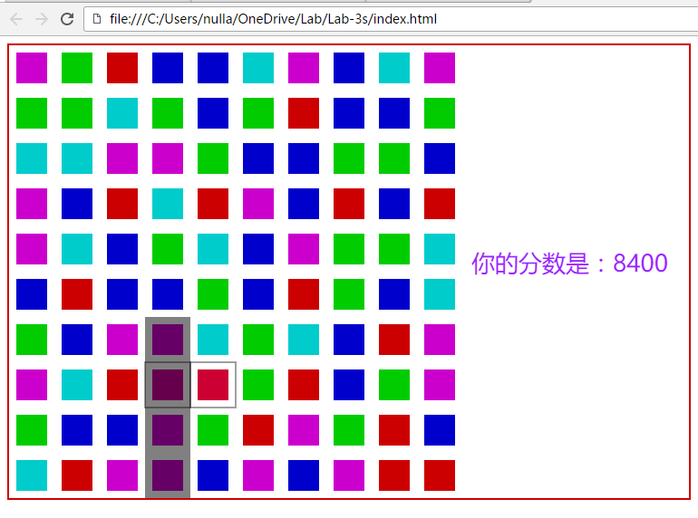Click the outlined red tile beside the selected tile
This screenshot has width=698, height=518.
(x=213, y=385)
